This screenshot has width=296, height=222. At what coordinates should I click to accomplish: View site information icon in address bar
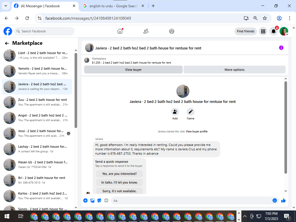[39, 18]
